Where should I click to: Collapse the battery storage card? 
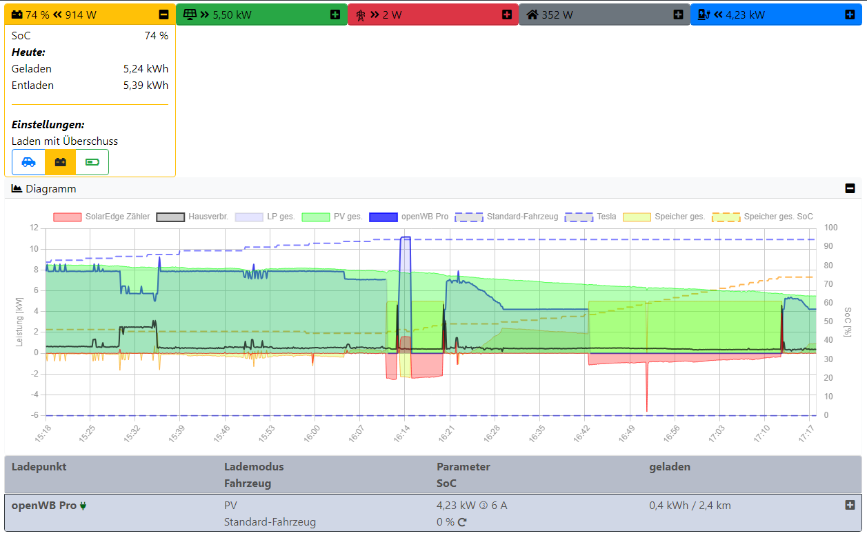click(163, 14)
